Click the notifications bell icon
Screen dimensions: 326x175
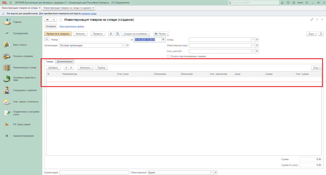click(282, 3)
